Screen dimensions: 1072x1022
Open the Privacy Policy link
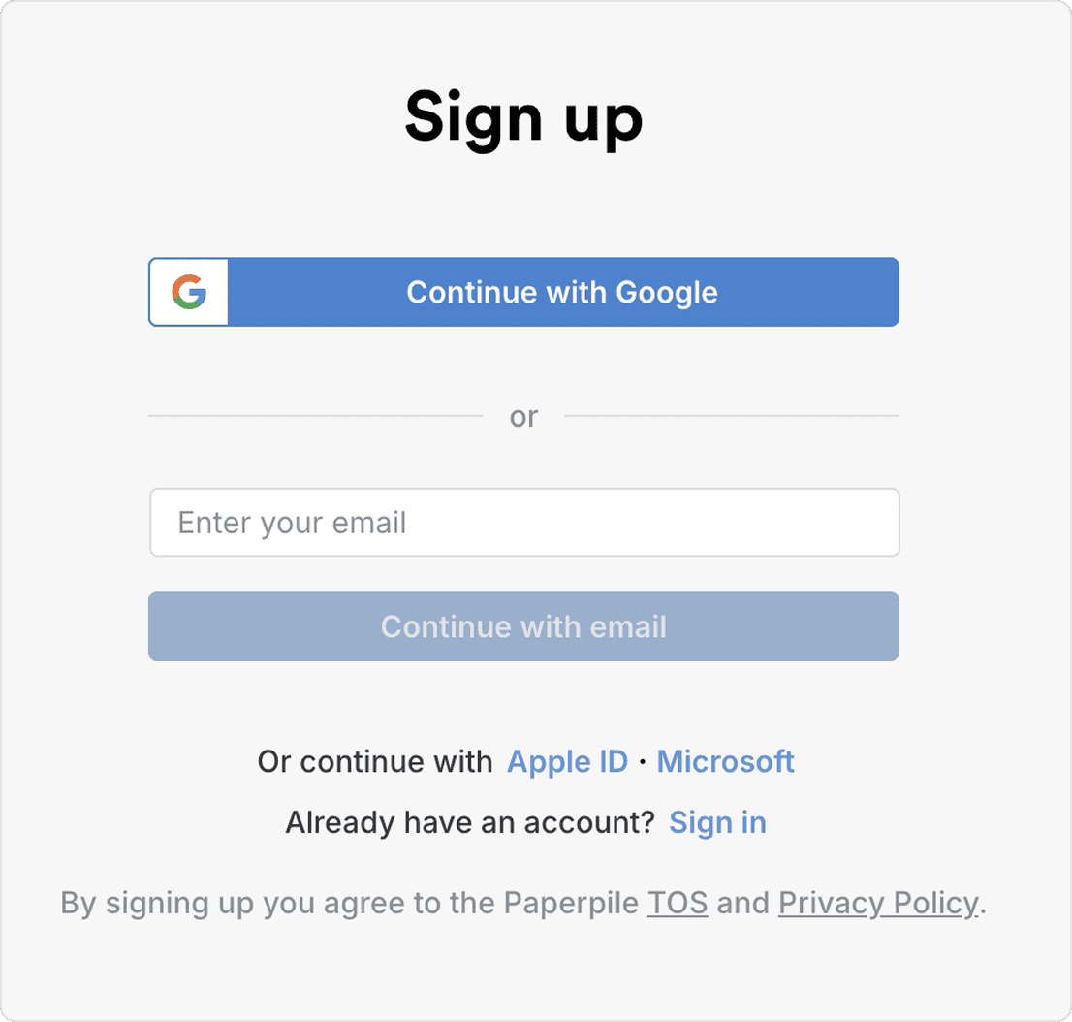coord(878,904)
